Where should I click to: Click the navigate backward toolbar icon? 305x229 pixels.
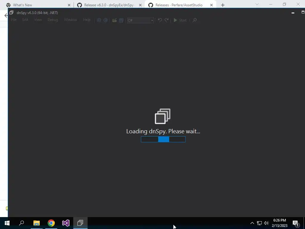click(99, 20)
